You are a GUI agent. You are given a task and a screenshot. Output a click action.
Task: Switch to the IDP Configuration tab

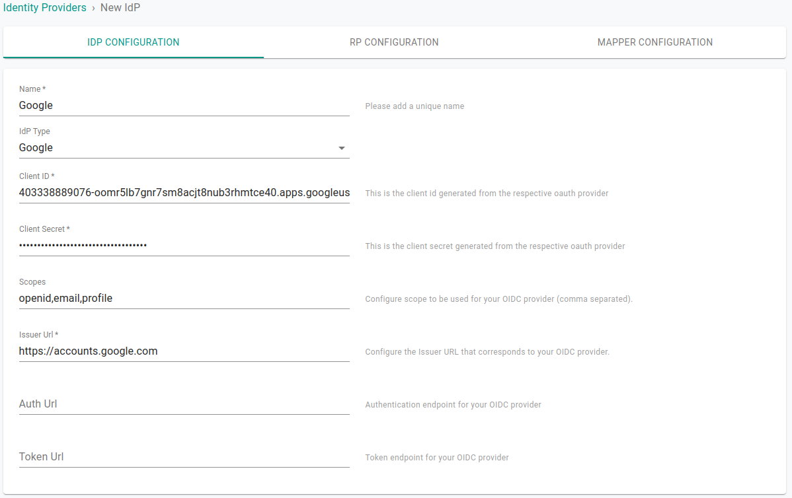[x=134, y=42]
